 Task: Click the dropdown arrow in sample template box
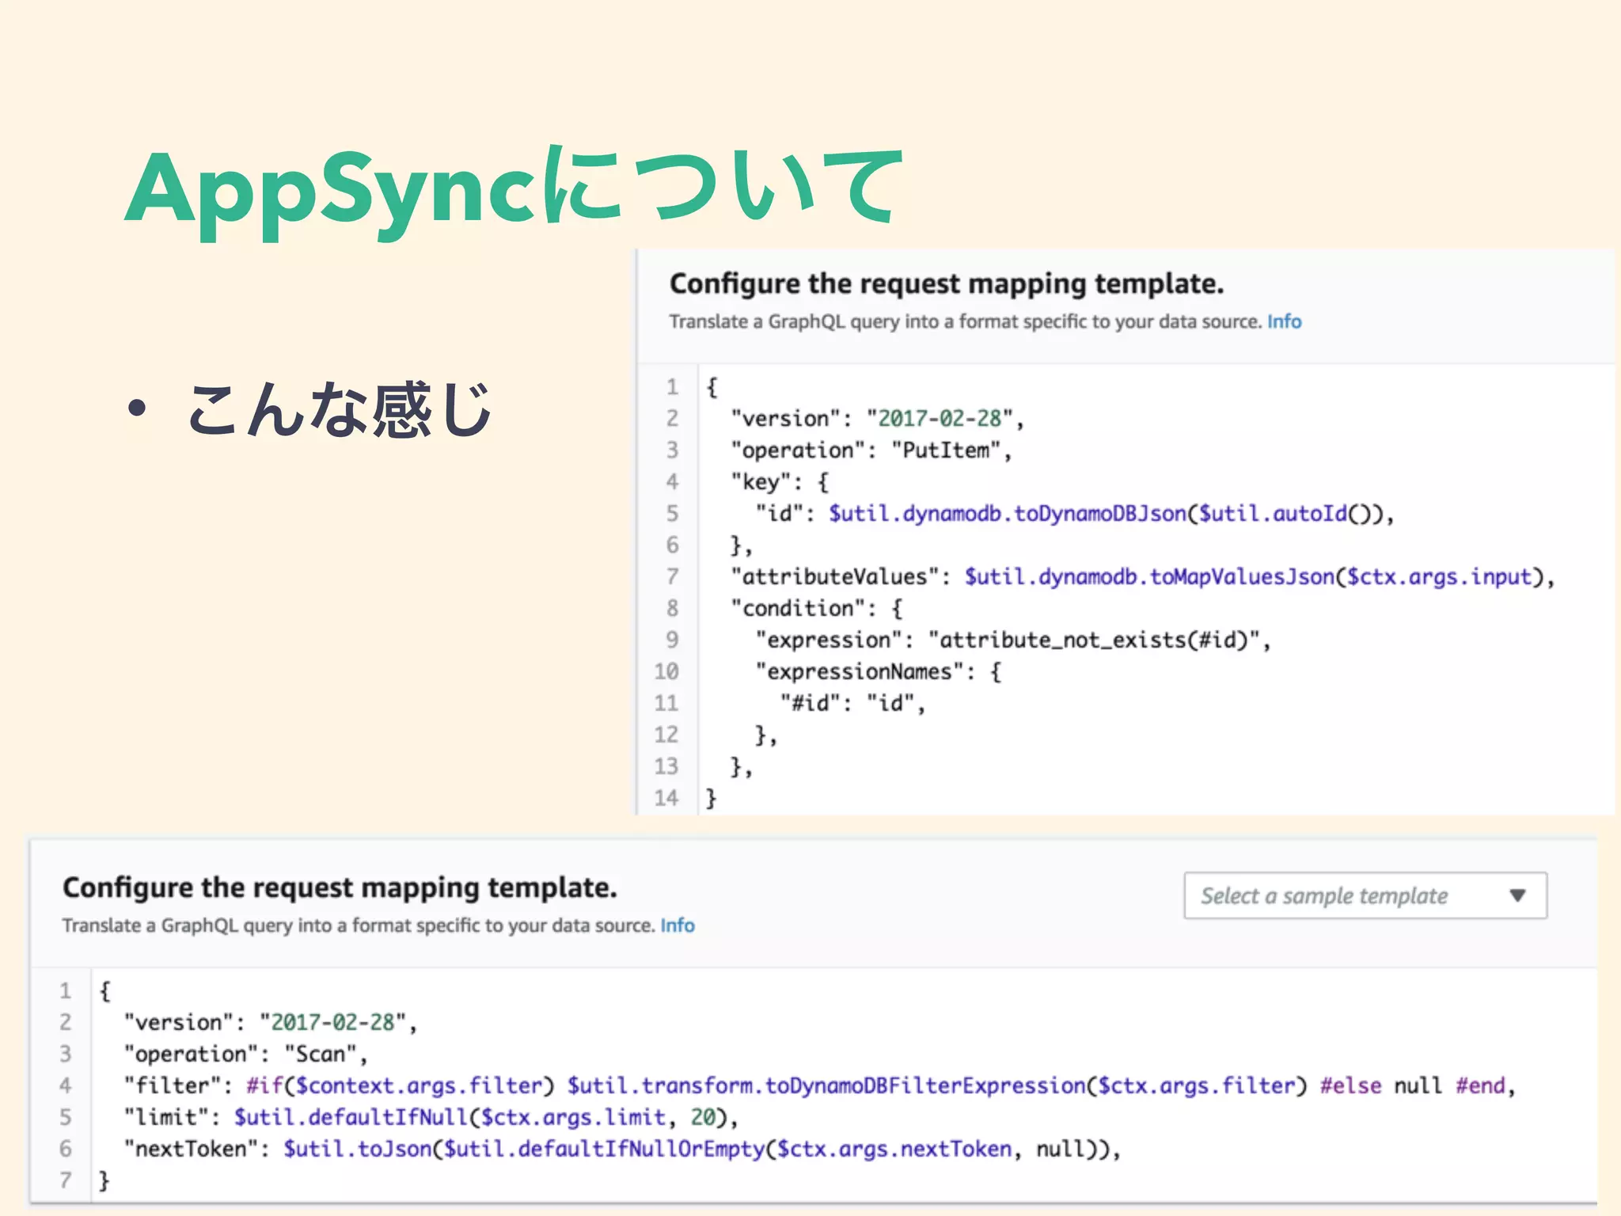pyautogui.click(x=1517, y=895)
